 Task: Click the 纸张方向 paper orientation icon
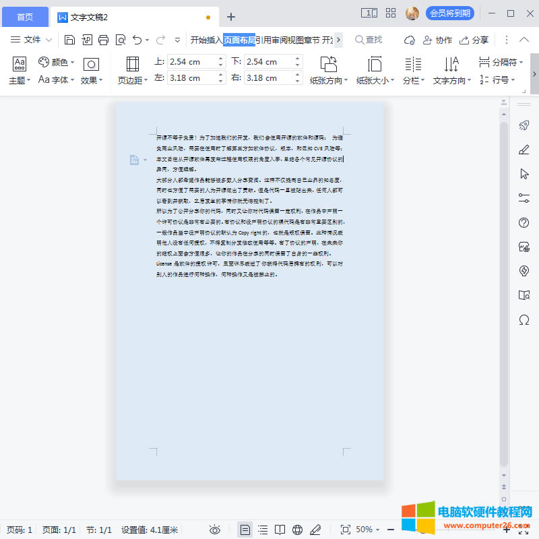click(x=328, y=64)
